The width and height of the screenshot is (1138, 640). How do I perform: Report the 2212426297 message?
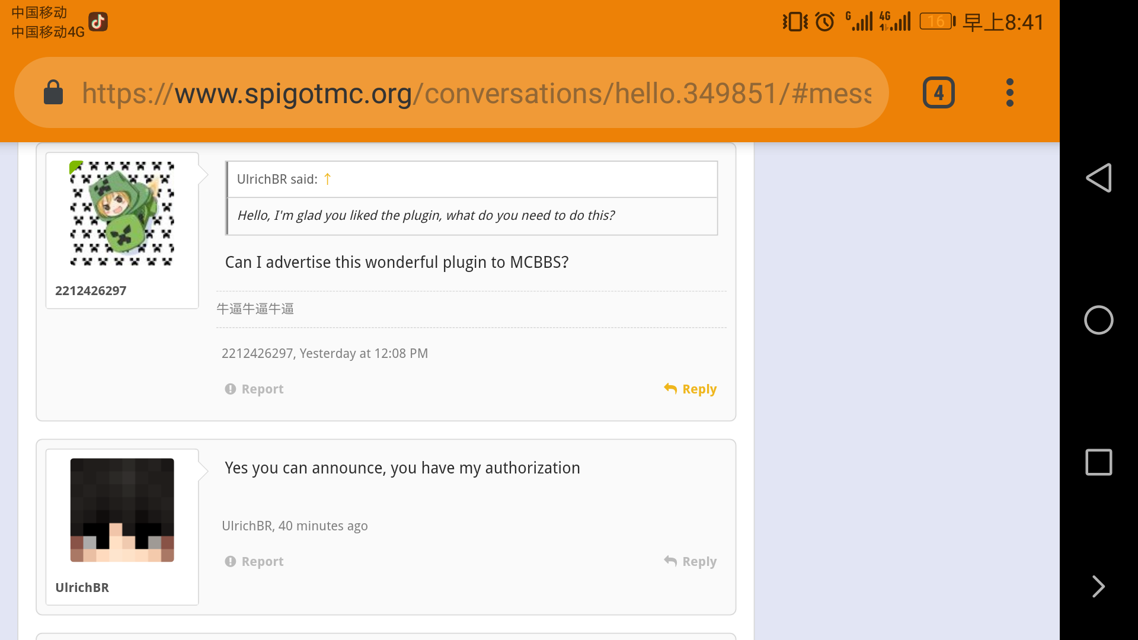[x=254, y=389]
